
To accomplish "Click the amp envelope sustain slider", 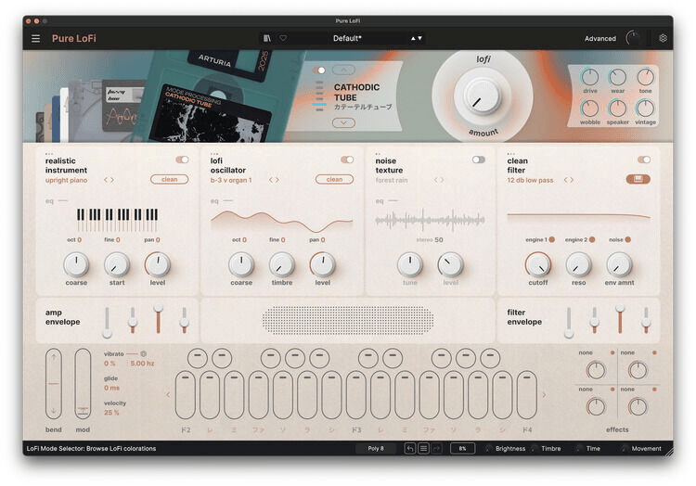I will point(158,319).
